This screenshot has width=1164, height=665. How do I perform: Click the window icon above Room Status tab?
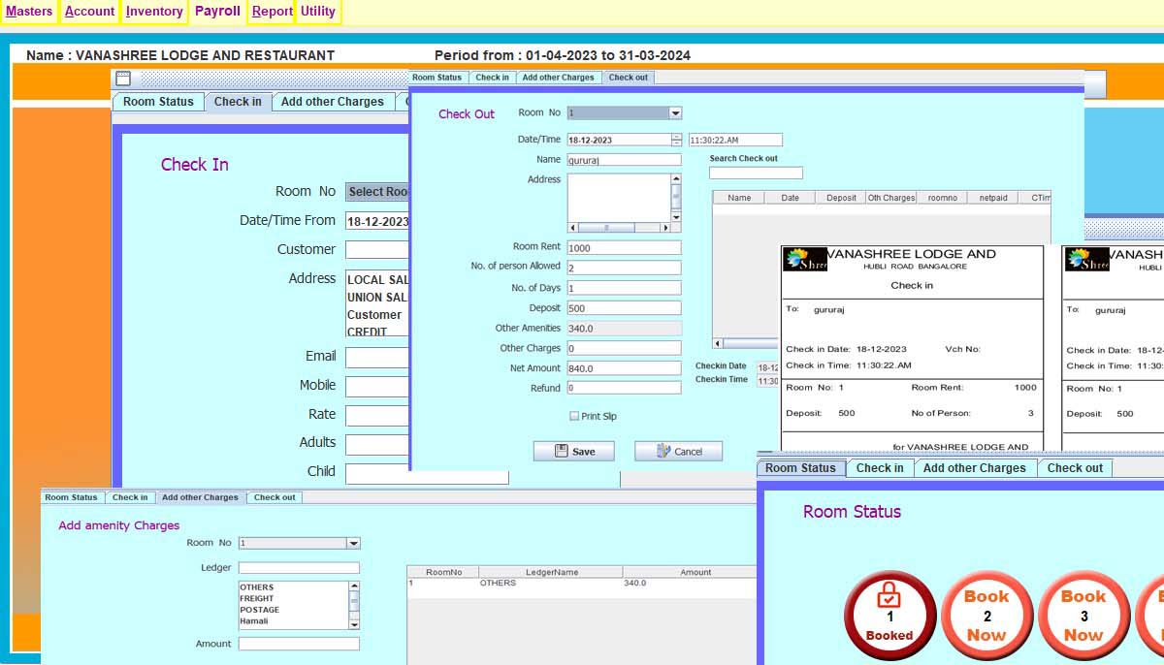coord(123,79)
